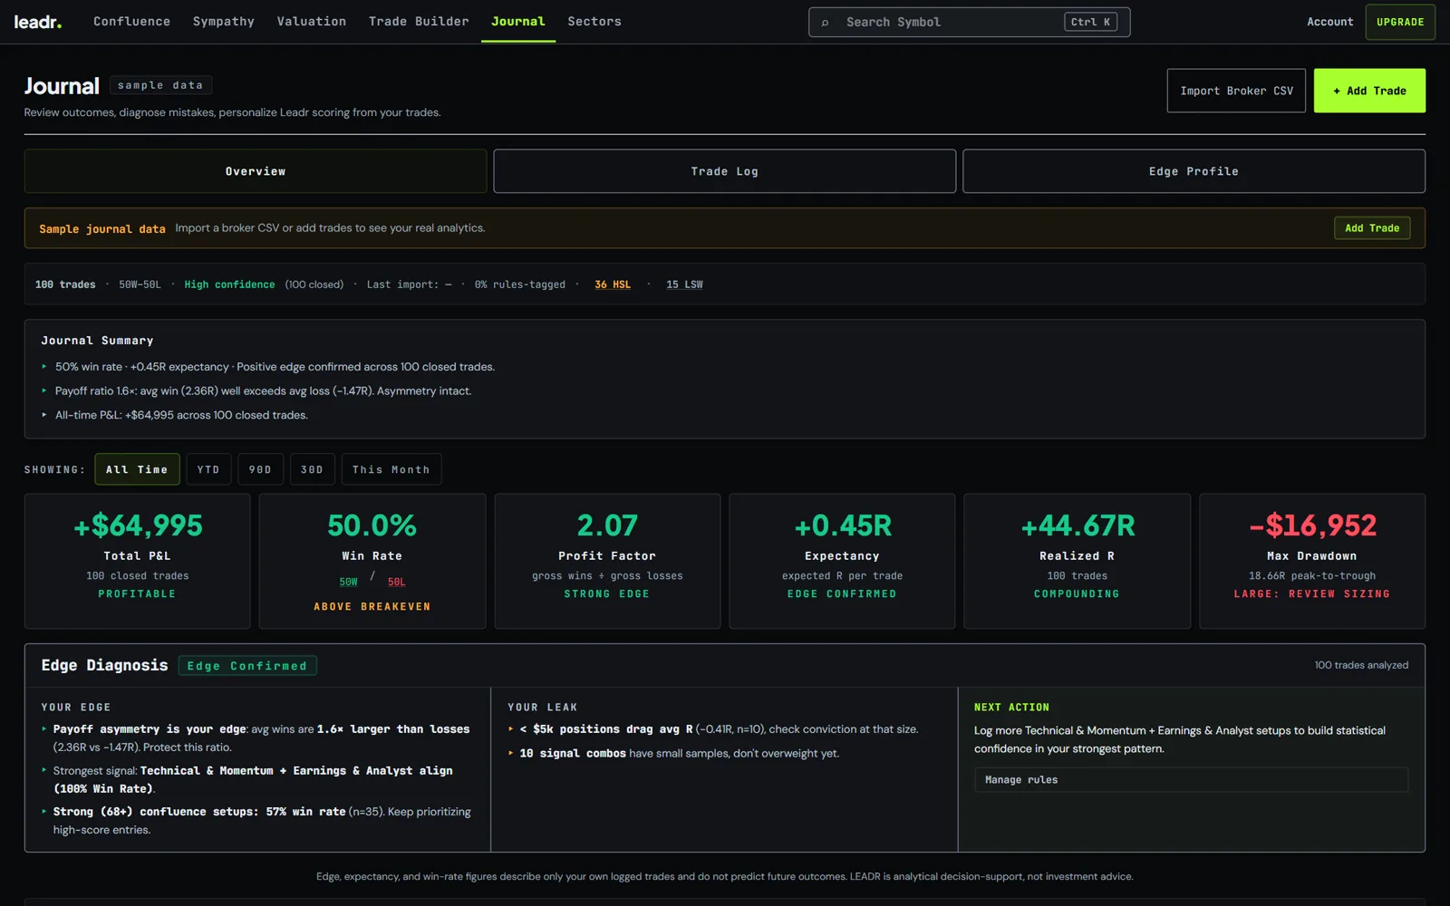Click the 36 HSL link
The height and width of the screenshot is (906, 1450).
click(x=613, y=284)
